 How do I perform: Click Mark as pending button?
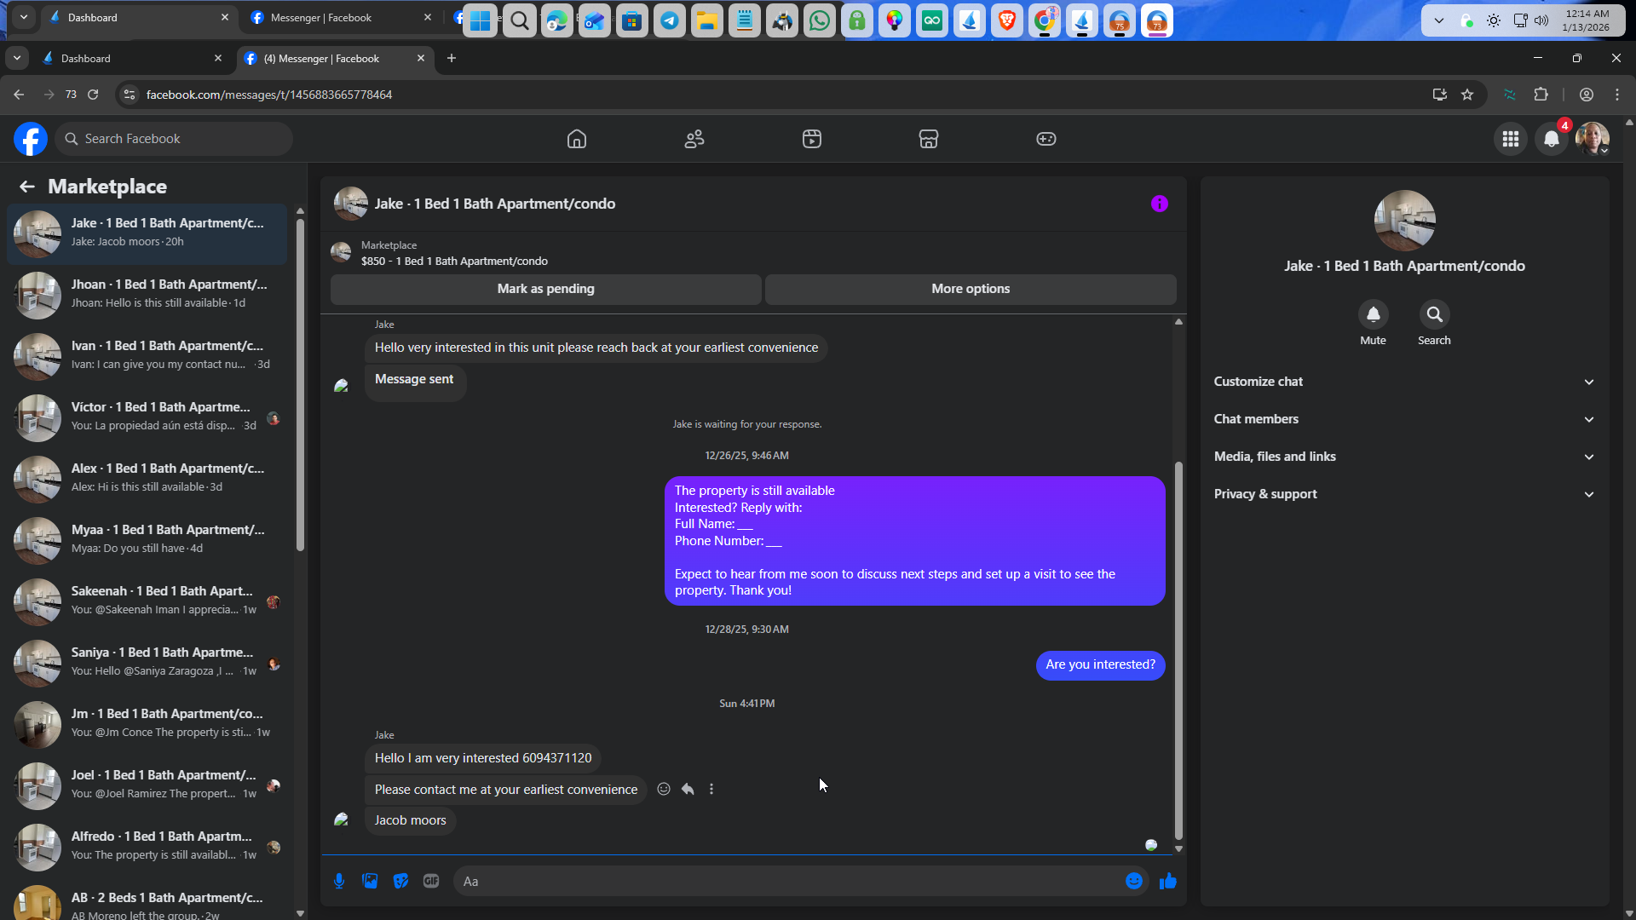click(x=545, y=289)
